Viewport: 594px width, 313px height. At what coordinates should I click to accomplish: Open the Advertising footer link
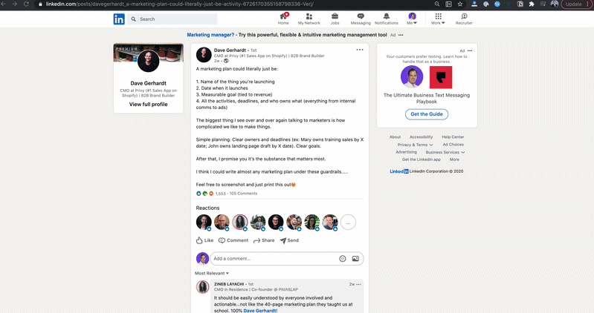pyautogui.click(x=406, y=152)
